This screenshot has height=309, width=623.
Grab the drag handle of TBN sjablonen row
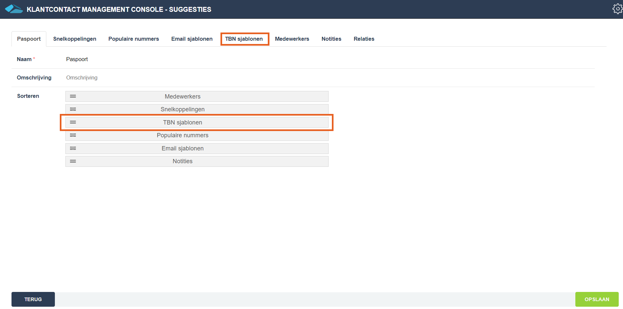pos(73,122)
